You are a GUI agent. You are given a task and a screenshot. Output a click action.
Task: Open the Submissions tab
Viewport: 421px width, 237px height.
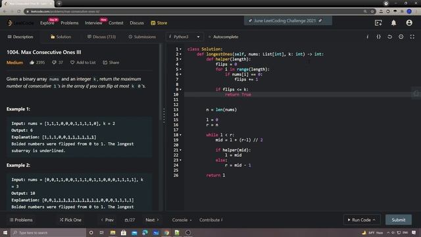[x=142, y=37]
